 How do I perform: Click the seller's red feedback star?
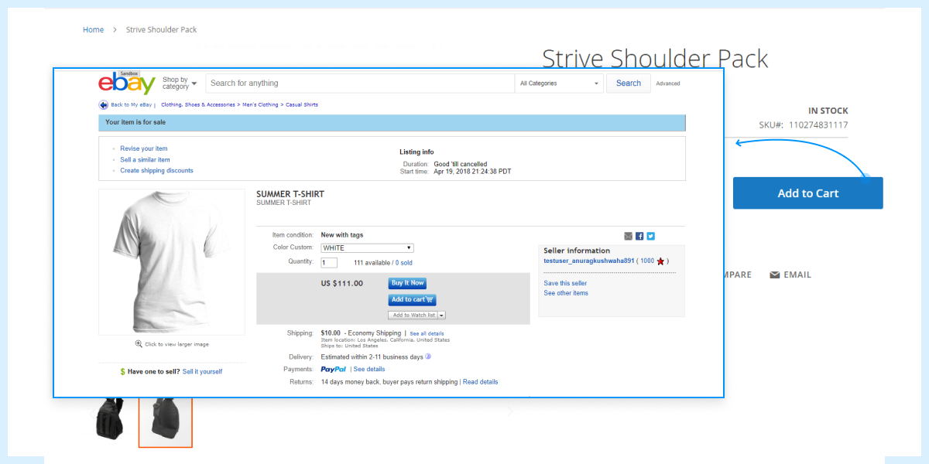pyautogui.click(x=660, y=261)
